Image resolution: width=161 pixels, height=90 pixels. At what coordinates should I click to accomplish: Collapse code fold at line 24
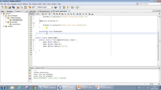click(x=33, y=40)
